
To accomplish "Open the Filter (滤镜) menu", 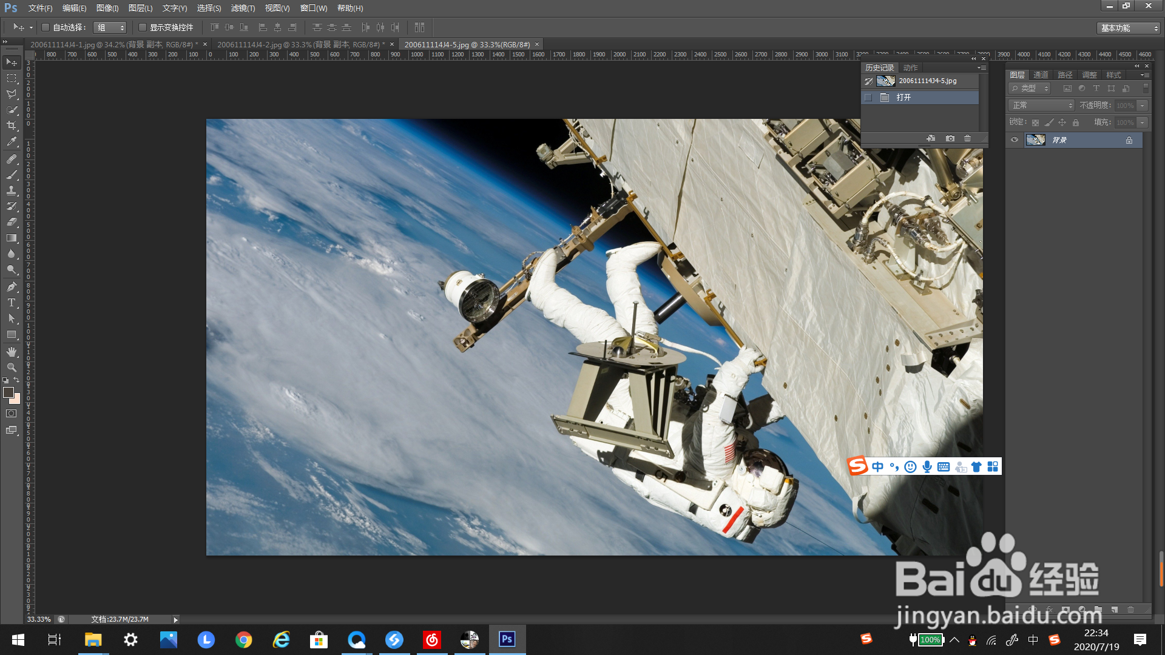I will click(243, 8).
